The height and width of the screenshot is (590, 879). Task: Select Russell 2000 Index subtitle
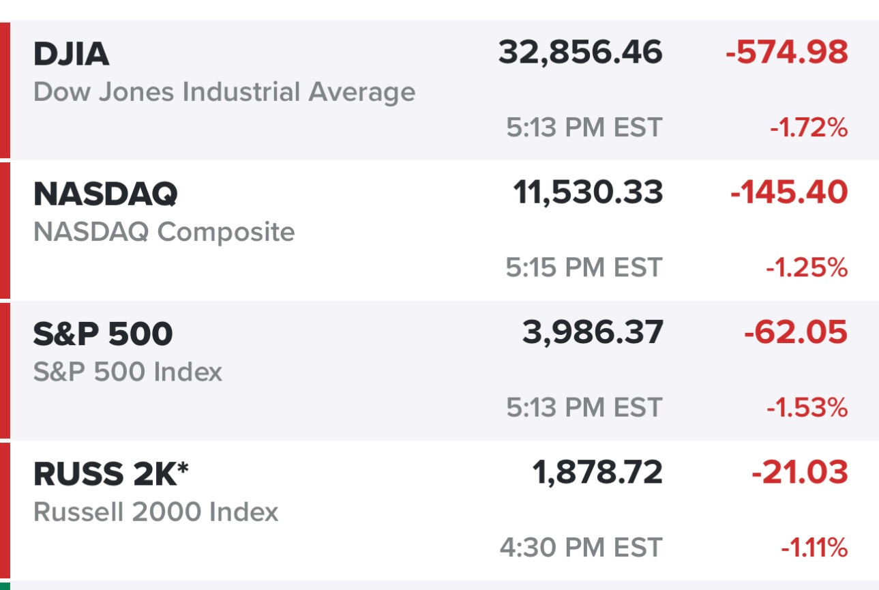pos(156,512)
